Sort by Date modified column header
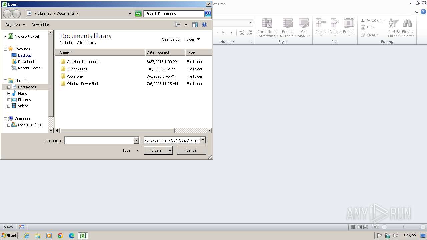The height and width of the screenshot is (240, 427). tap(165, 52)
